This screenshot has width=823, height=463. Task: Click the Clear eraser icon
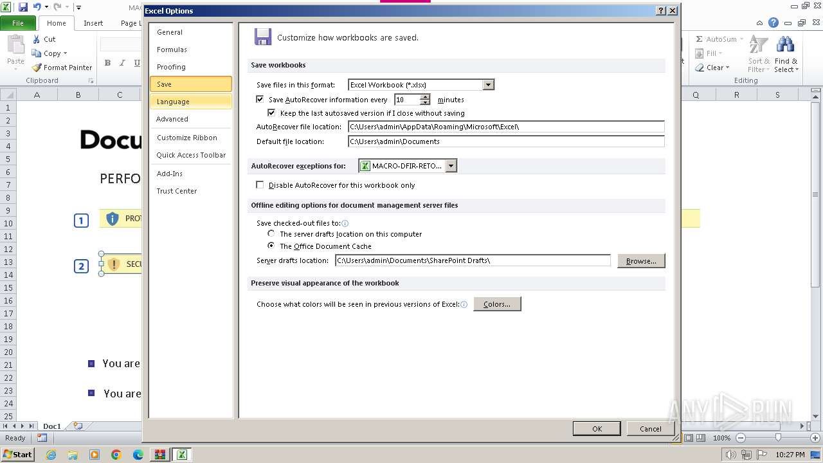[x=700, y=68]
